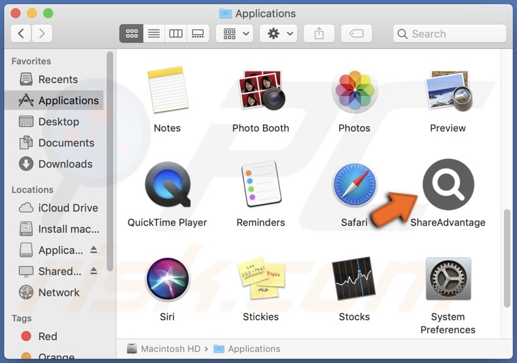This screenshot has height=363, width=517.
Task: Open Desktop in the sidebar
Action: click(x=54, y=122)
